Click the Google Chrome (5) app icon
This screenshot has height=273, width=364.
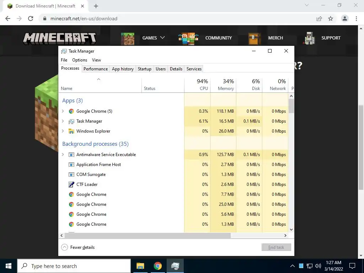point(71,111)
